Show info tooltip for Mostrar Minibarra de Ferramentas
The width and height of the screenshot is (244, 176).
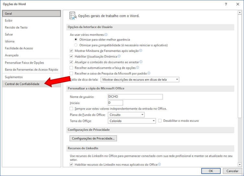[141, 51]
